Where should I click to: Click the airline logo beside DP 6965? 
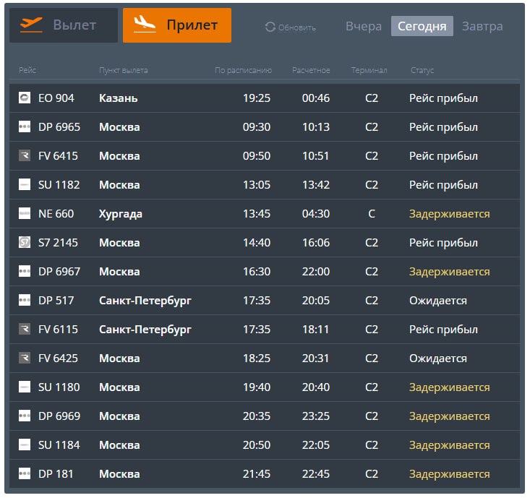(x=25, y=127)
